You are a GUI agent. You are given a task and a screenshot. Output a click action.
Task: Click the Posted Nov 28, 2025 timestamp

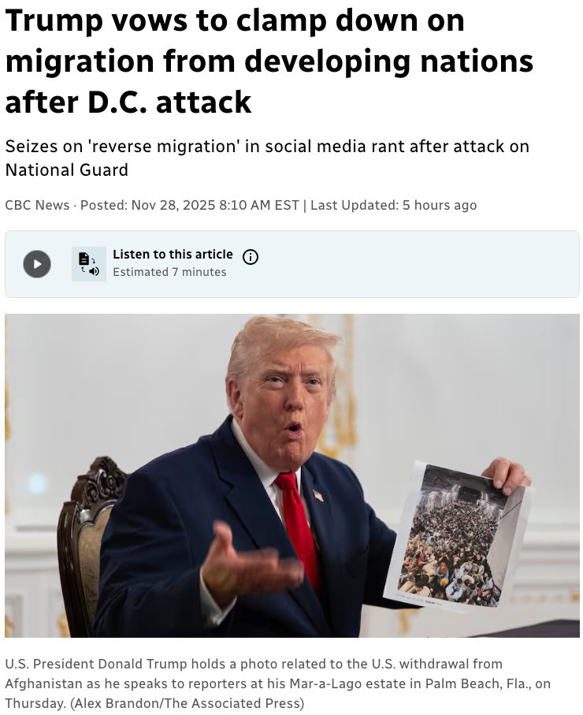pos(190,205)
